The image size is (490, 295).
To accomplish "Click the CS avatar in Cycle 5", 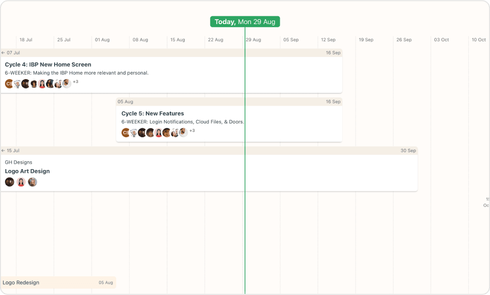I will pyautogui.click(x=125, y=133).
